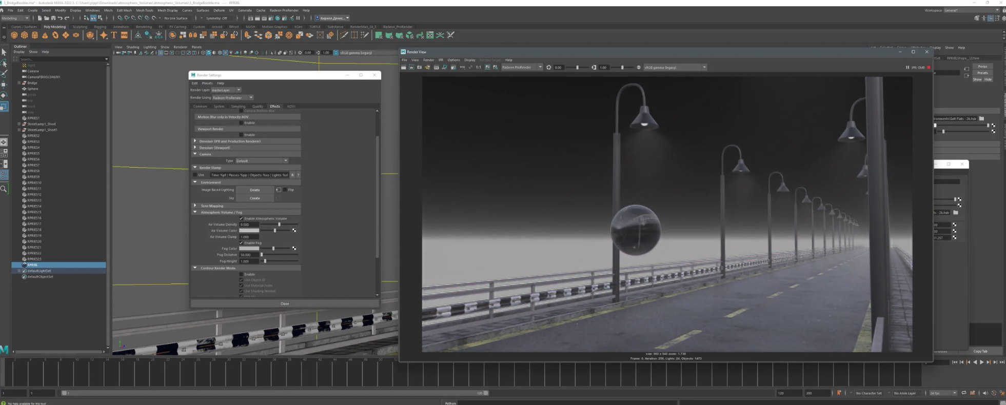Open the Render Using renderer dropdown
Image resolution: width=1006 pixels, height=405 pixels.
click(x=232, y=97)
